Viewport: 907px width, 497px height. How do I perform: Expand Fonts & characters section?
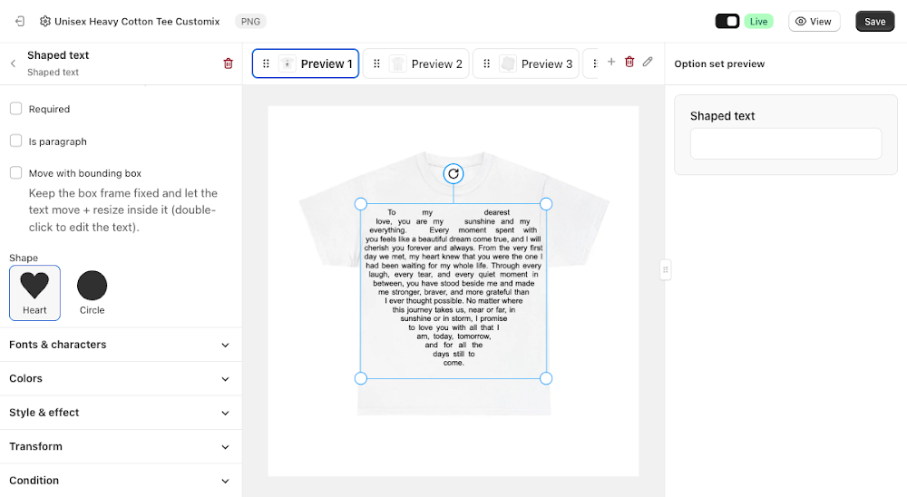[x=121, y=345]
